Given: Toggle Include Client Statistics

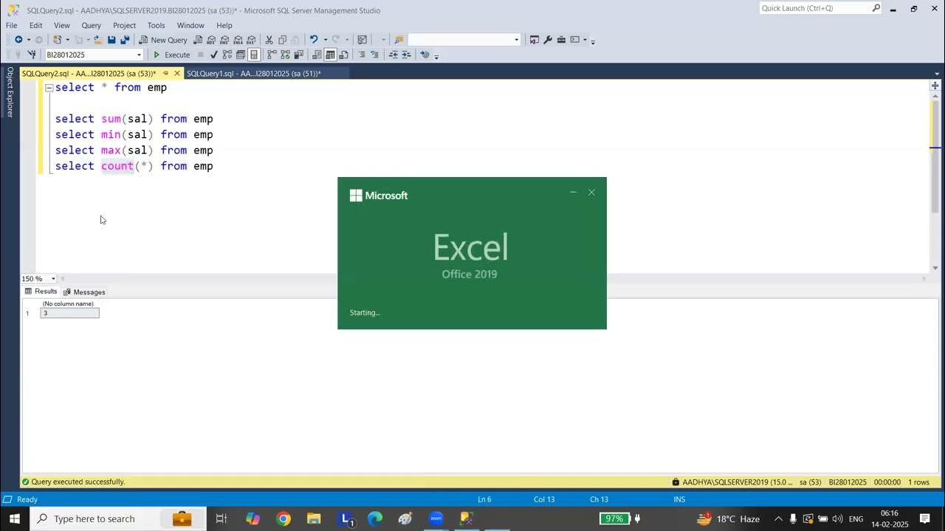Looking at the screenshot, I should point(298,55).
